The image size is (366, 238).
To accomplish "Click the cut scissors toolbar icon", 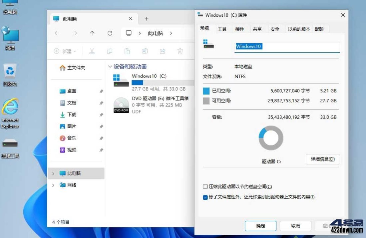I will 92,51.
